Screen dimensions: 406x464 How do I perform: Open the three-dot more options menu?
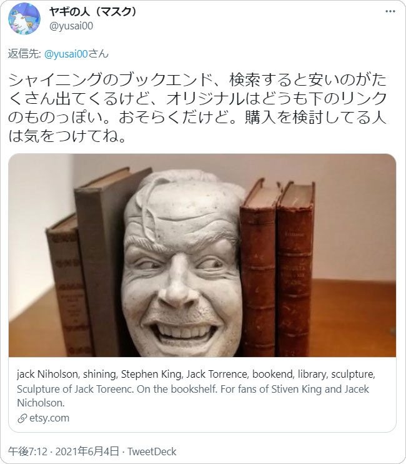pos(390,11)
